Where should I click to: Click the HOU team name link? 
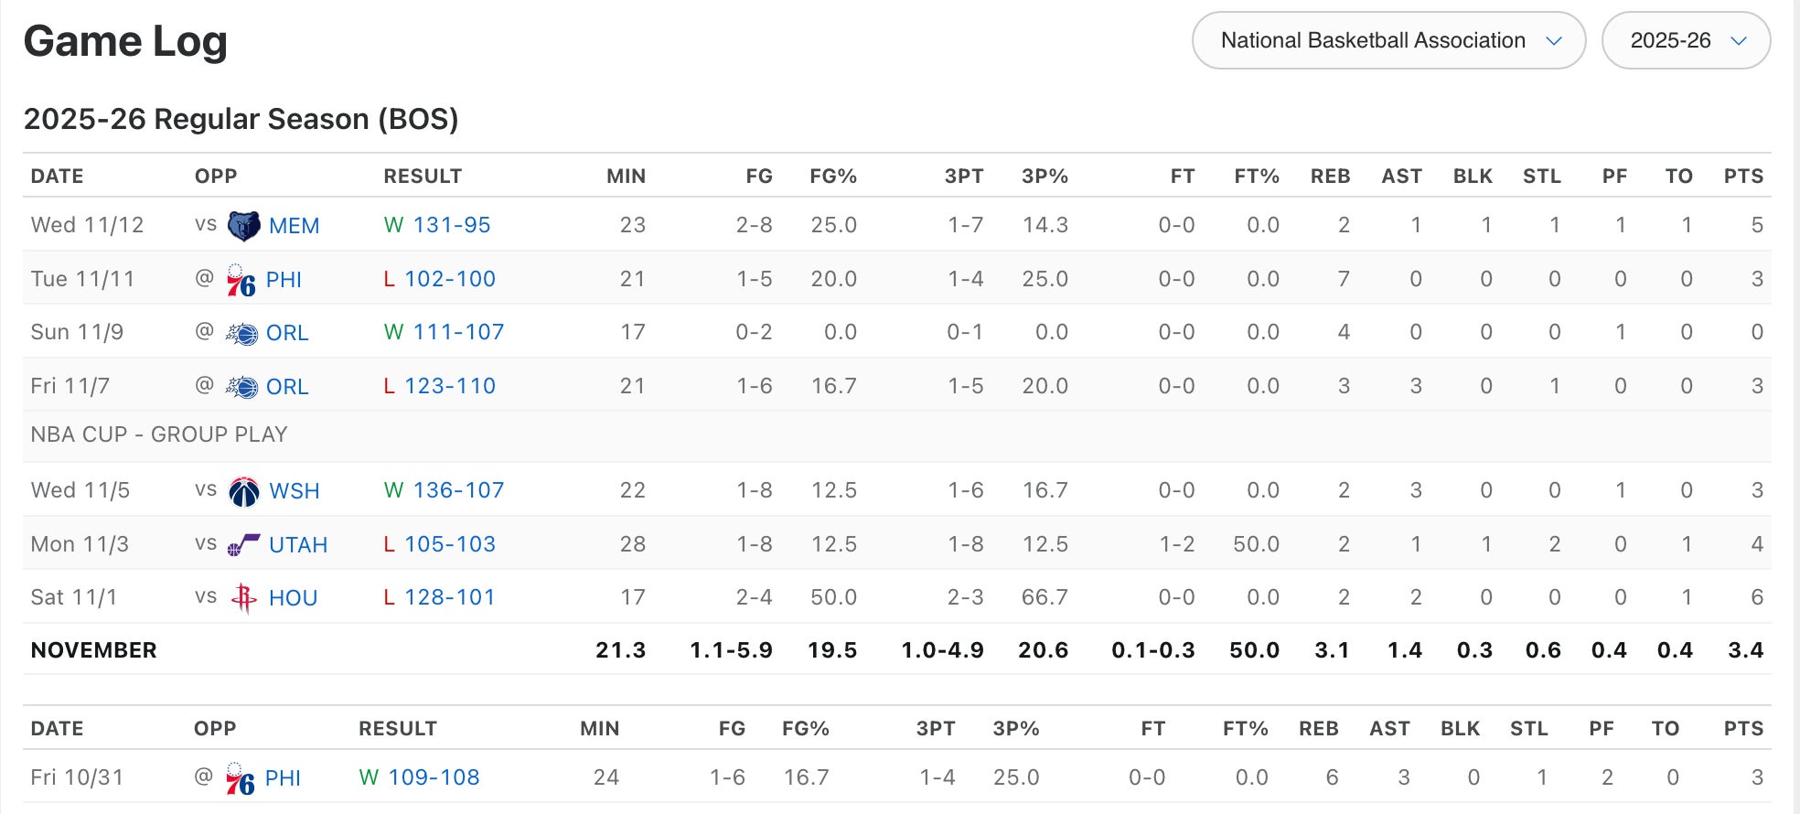point(293,598)
